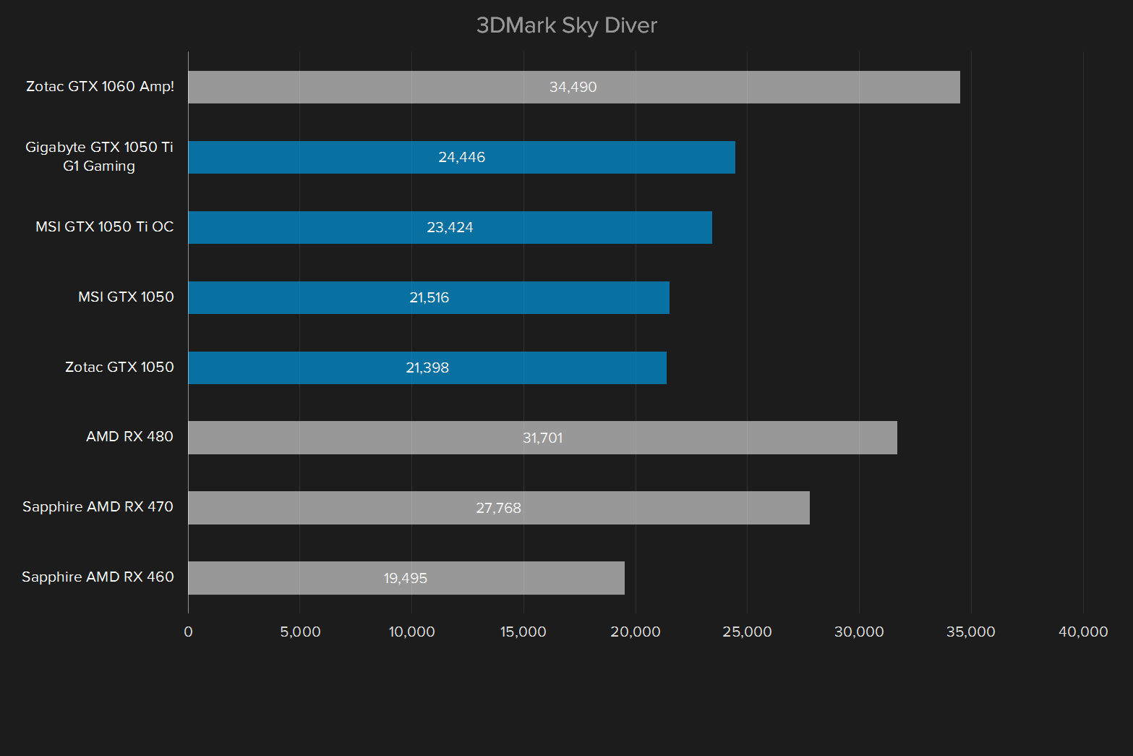The width and height of the screenshot is (1133, 756).
Task: Click the 3DMark Sky Diver chart title
Action: (x=566, y=25)
